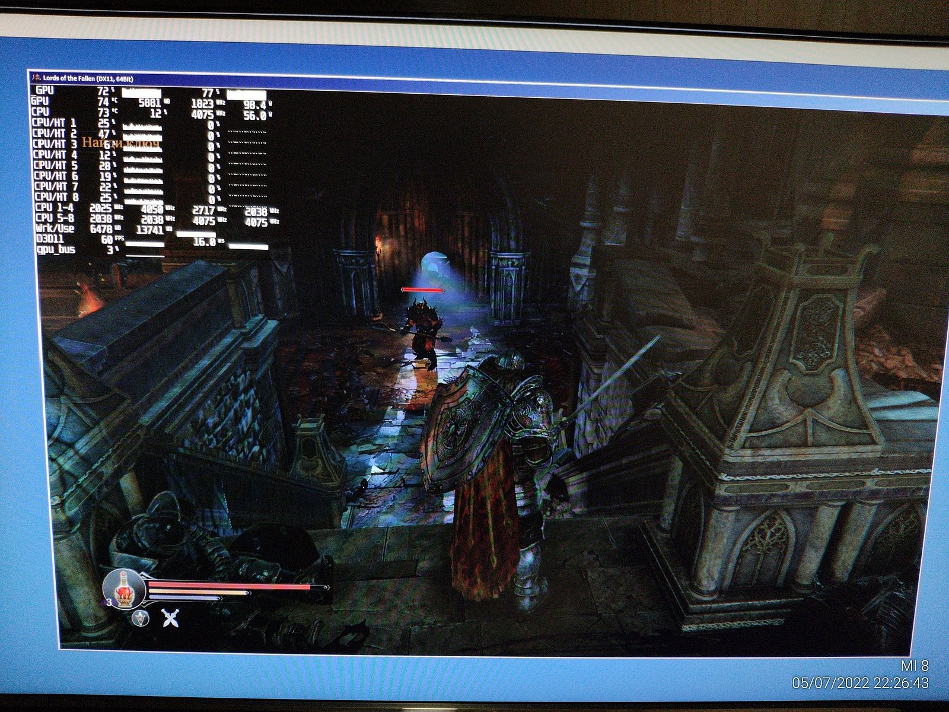Viewport: 949px width, 712px height.
Task: Click the enemy's red health bar
Action: point(423,290)
